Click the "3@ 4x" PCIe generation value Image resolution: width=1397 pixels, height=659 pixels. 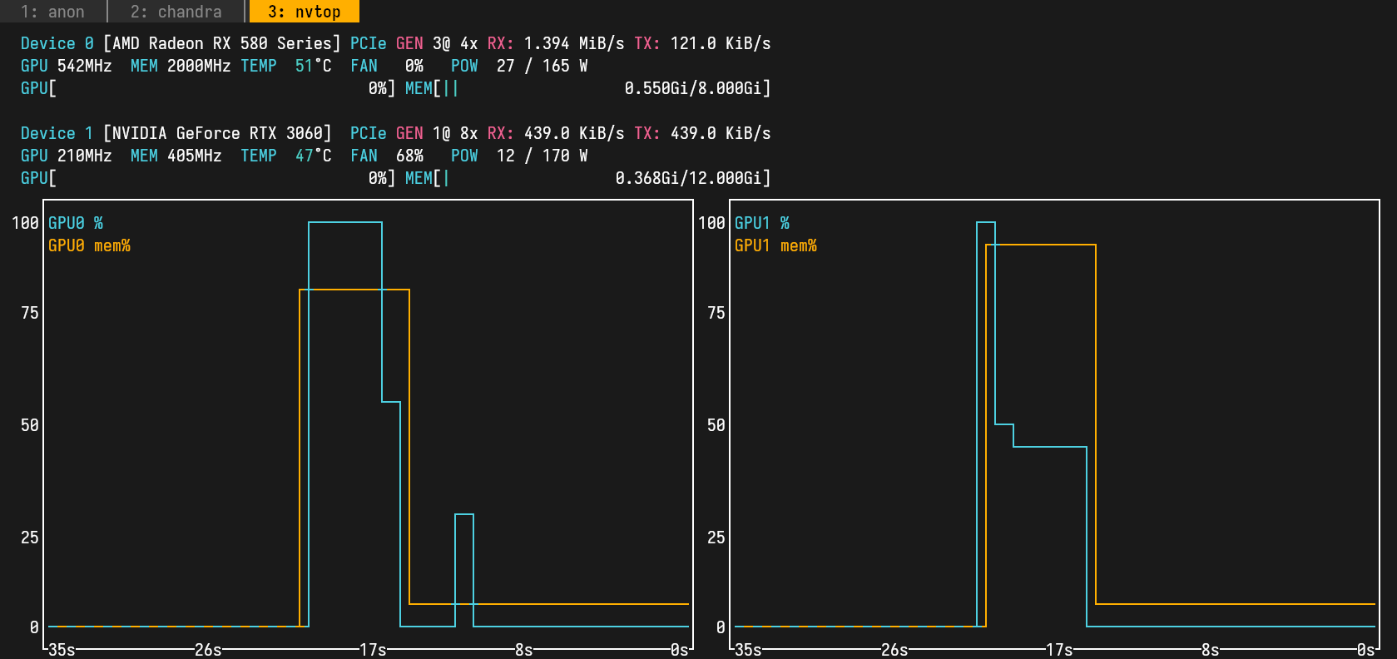click(x=455, y=43)
